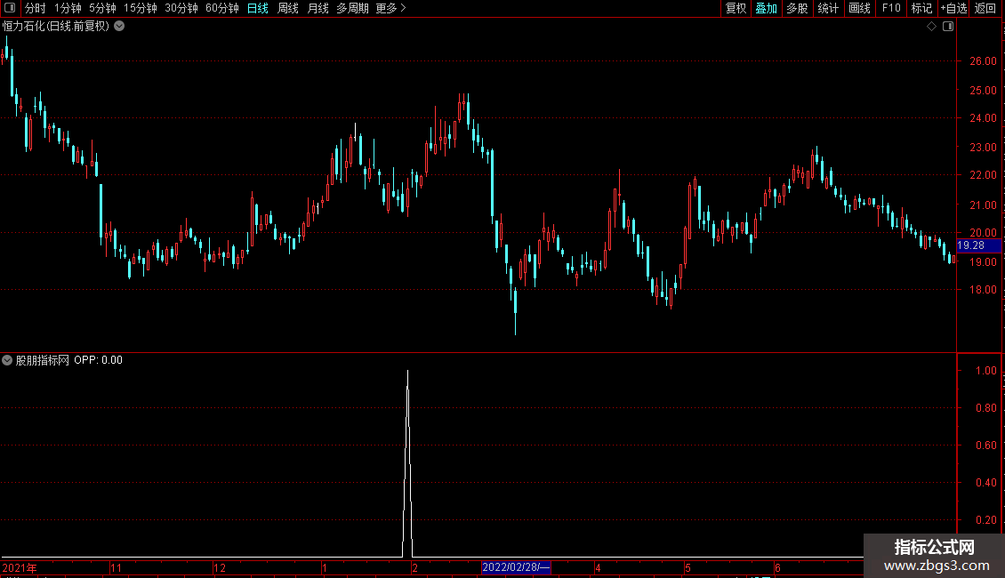Open 统计 statistics
1005x578 pixels.
[x=828, y=8]
